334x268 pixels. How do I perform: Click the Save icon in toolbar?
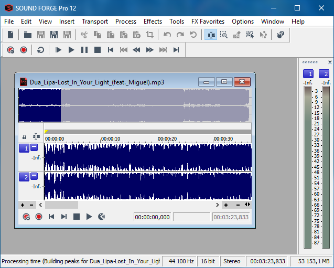pyautogui.click(x=41, y=35)
